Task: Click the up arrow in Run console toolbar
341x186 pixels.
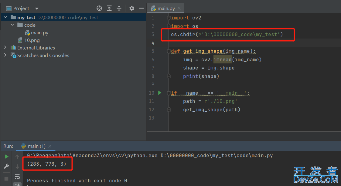Action: pyautogui.click(x=17, y=157)
